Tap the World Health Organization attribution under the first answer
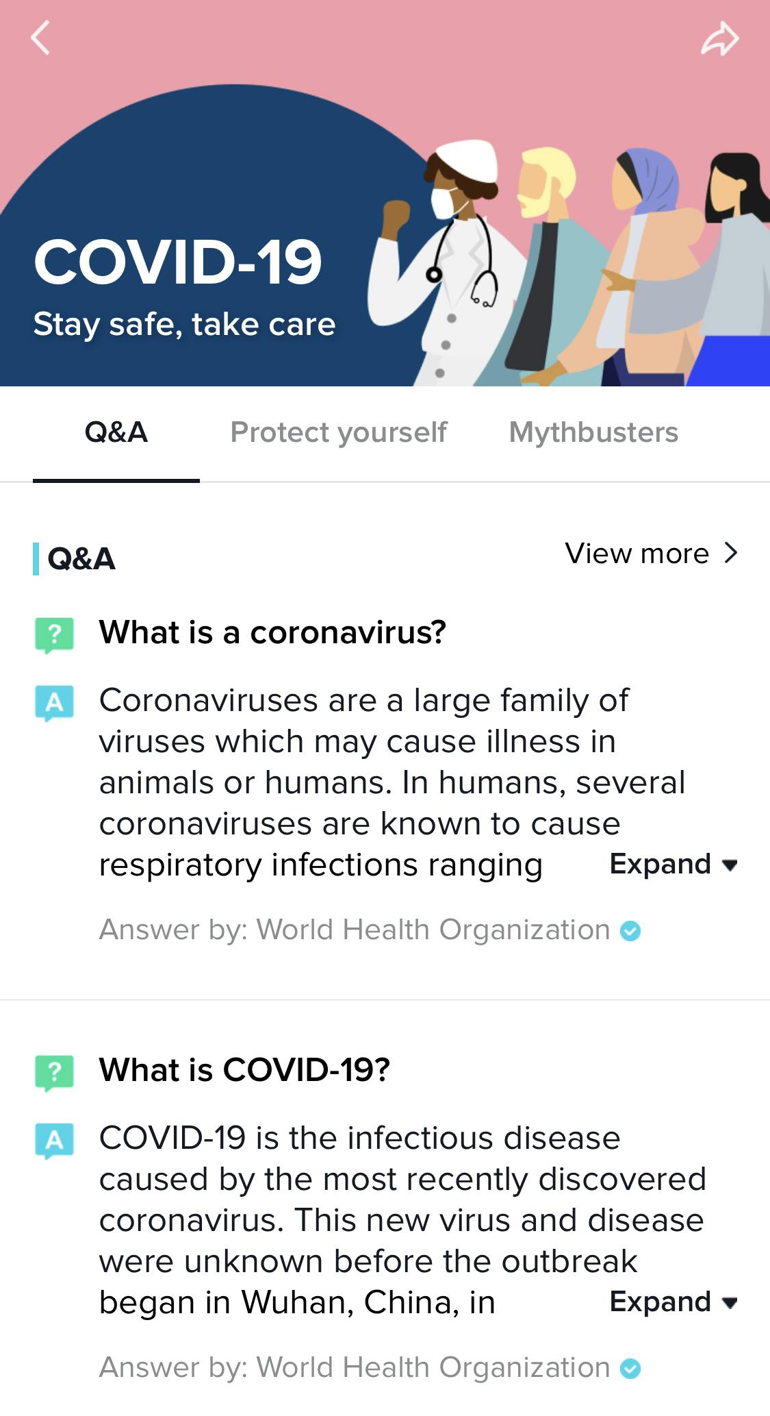 pyautogui.click(x=355, y=930)
